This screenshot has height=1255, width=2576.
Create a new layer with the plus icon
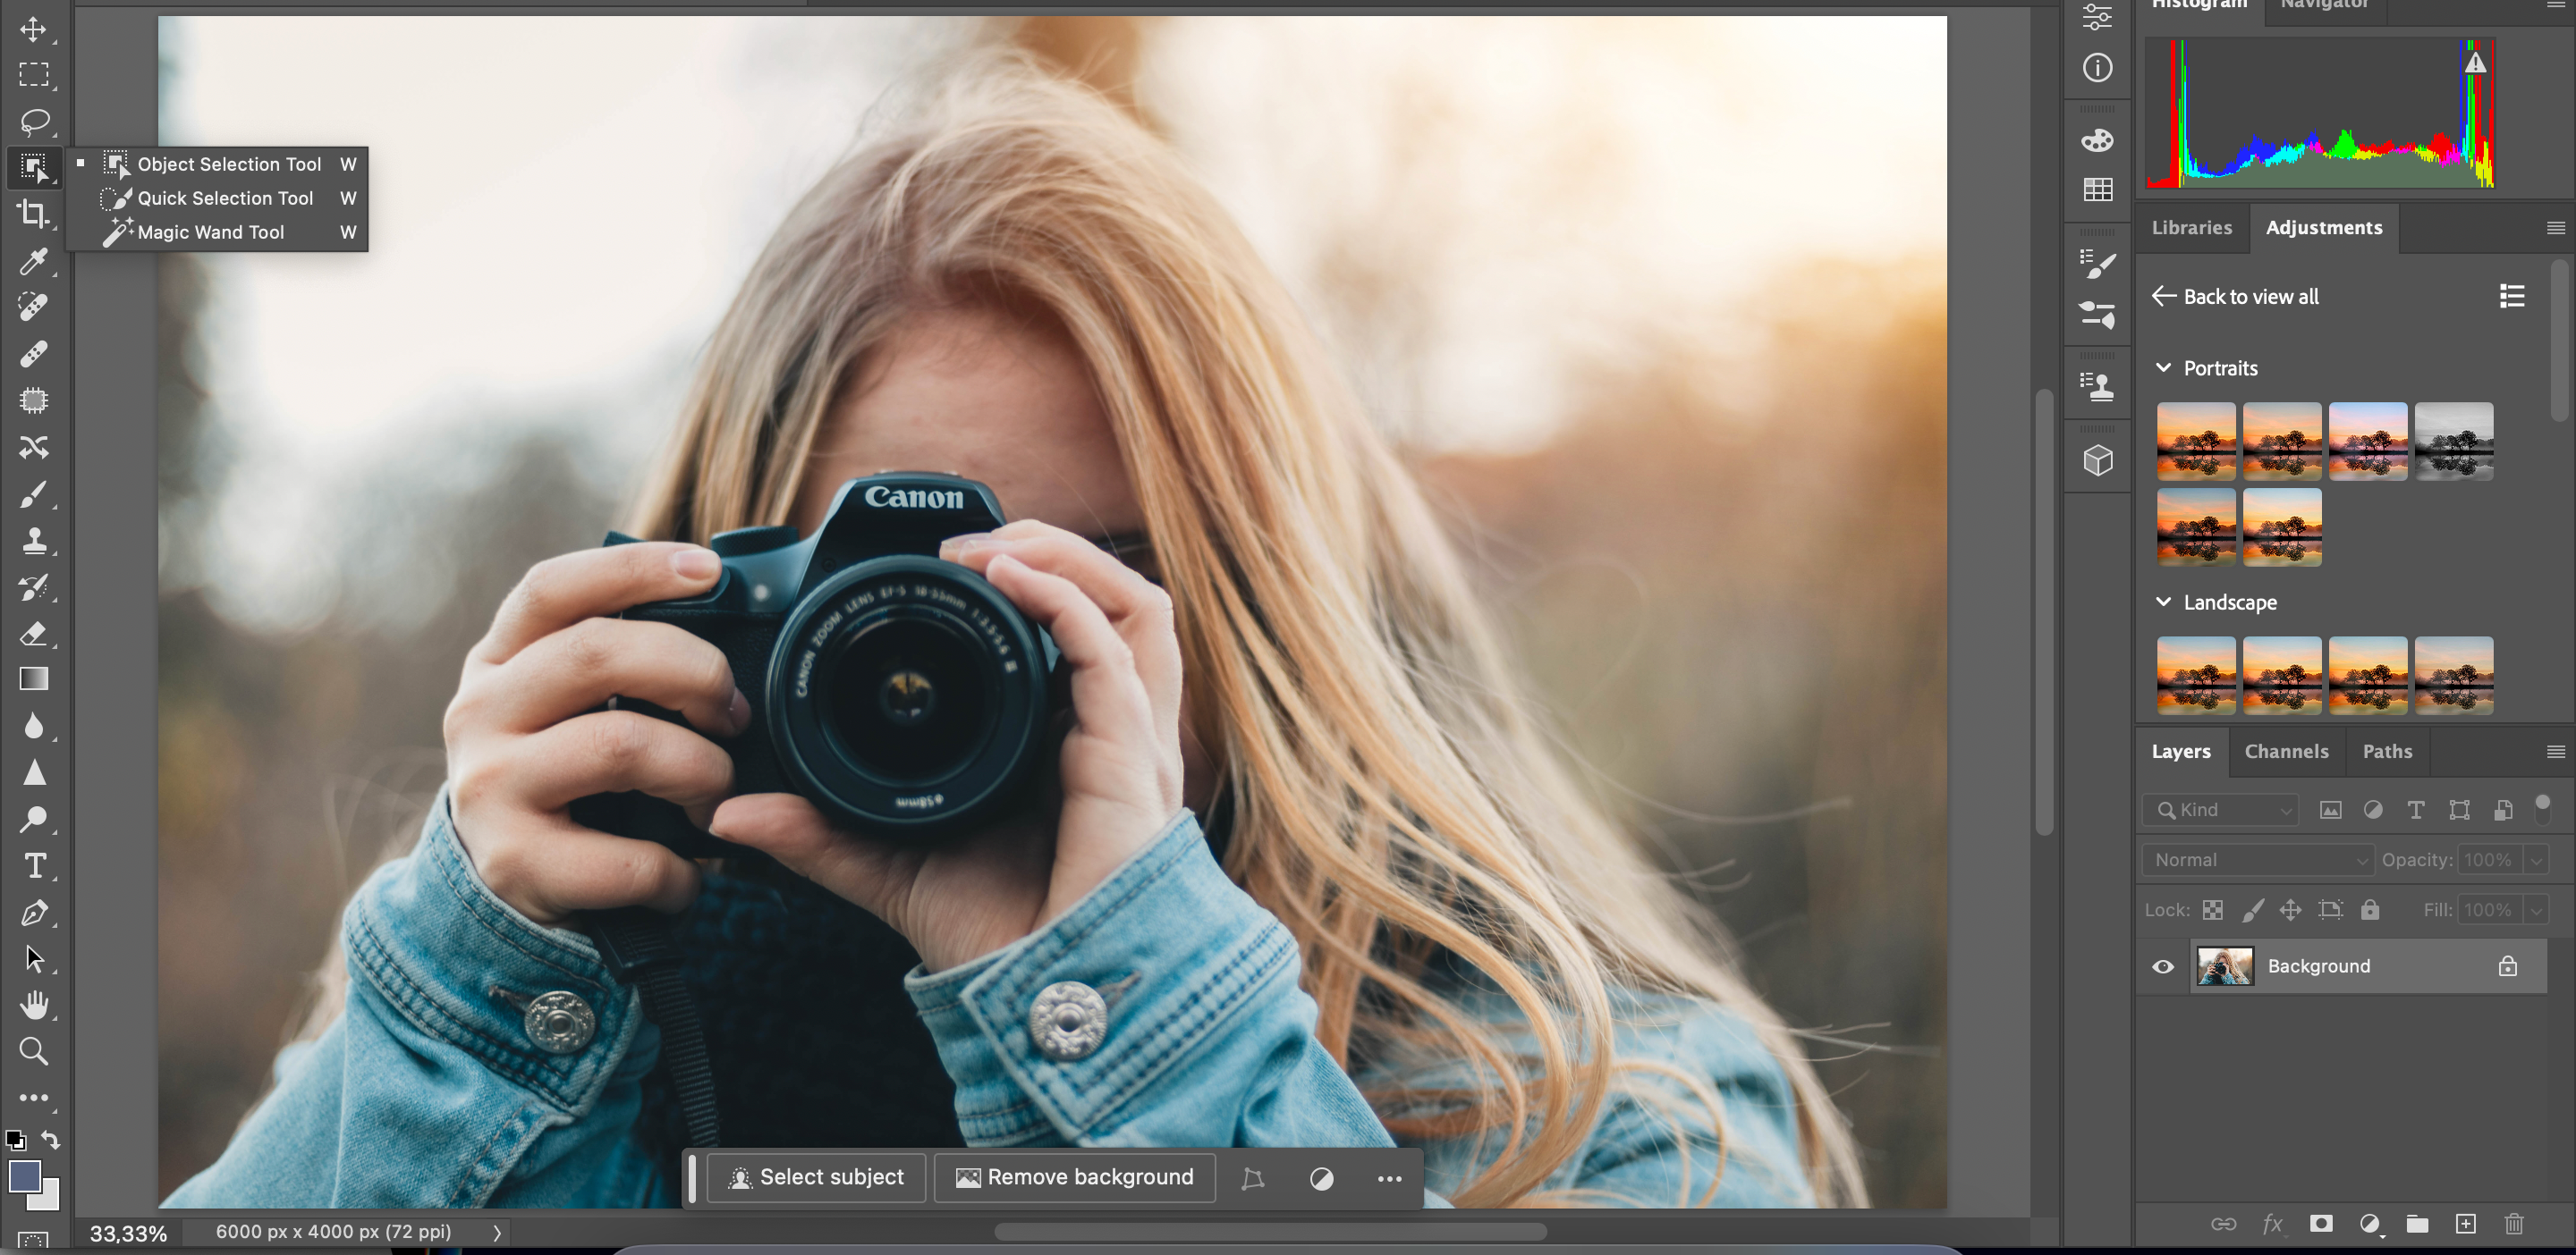[x=2466, y=1224]
